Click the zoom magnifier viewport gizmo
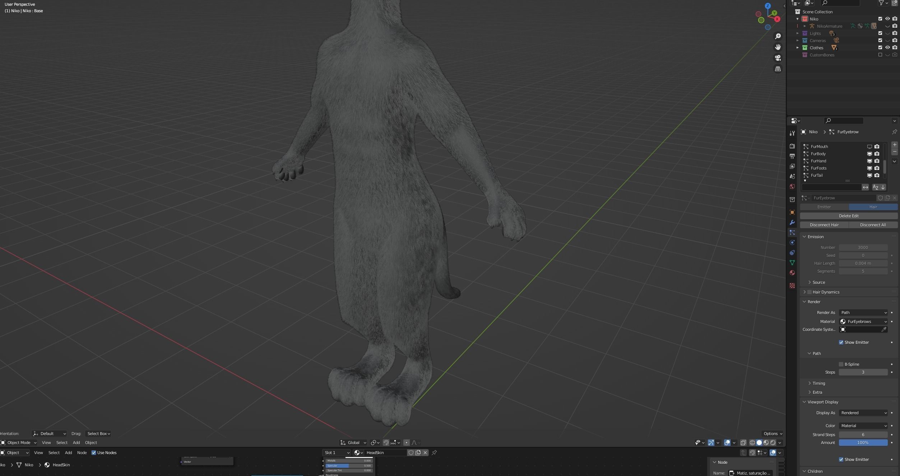 [778, 36]
